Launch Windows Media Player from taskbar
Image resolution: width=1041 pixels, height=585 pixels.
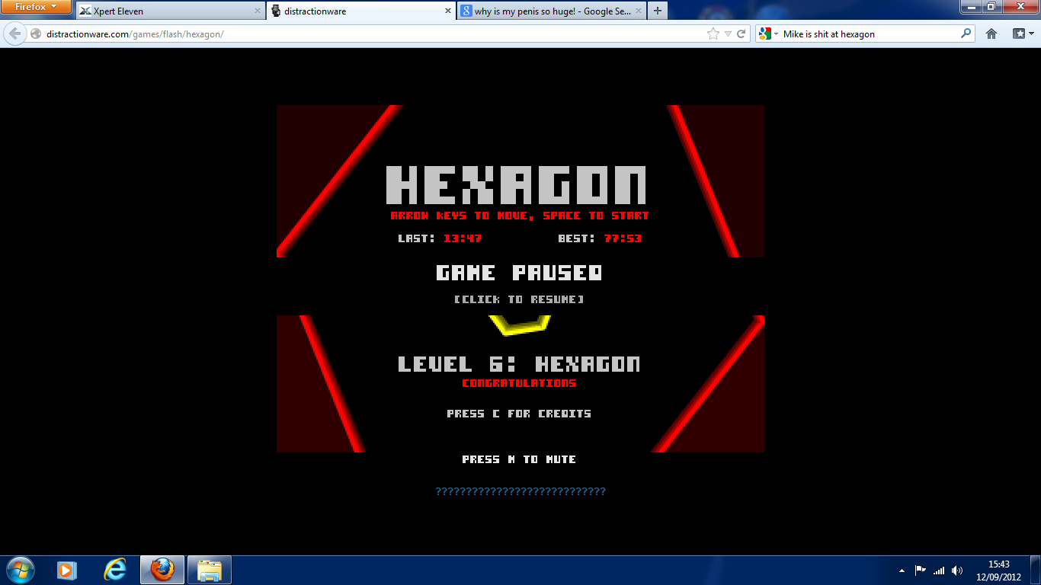tap(67, 570)
